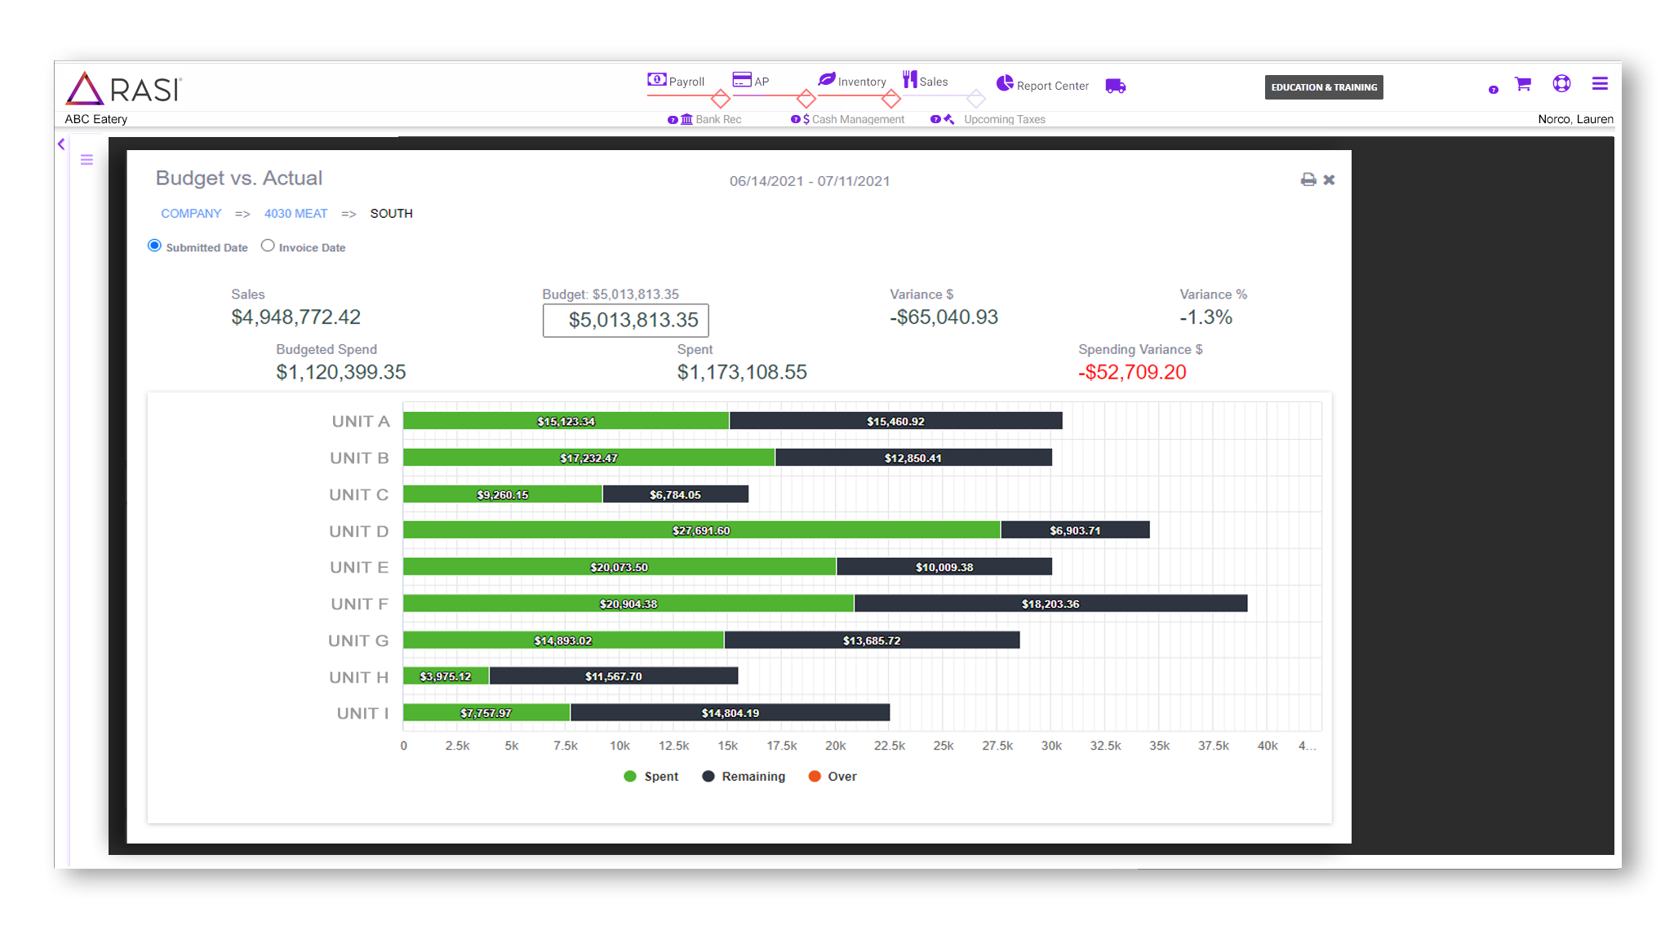Viewport: 1674px width, 930px height.
Task: Open the shopping cart icon
Action: click(1522, 84)
